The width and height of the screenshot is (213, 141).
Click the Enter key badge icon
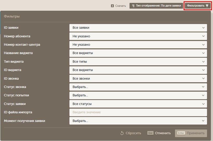(181, 133)
